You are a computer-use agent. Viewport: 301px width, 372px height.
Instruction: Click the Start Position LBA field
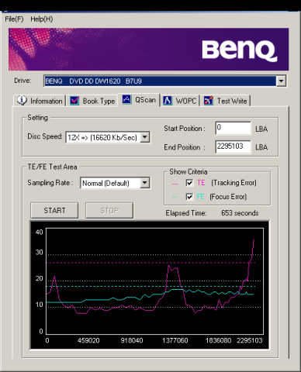point(233,128)
